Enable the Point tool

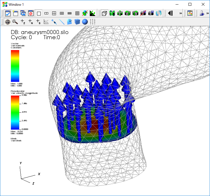tap(54, 22)
